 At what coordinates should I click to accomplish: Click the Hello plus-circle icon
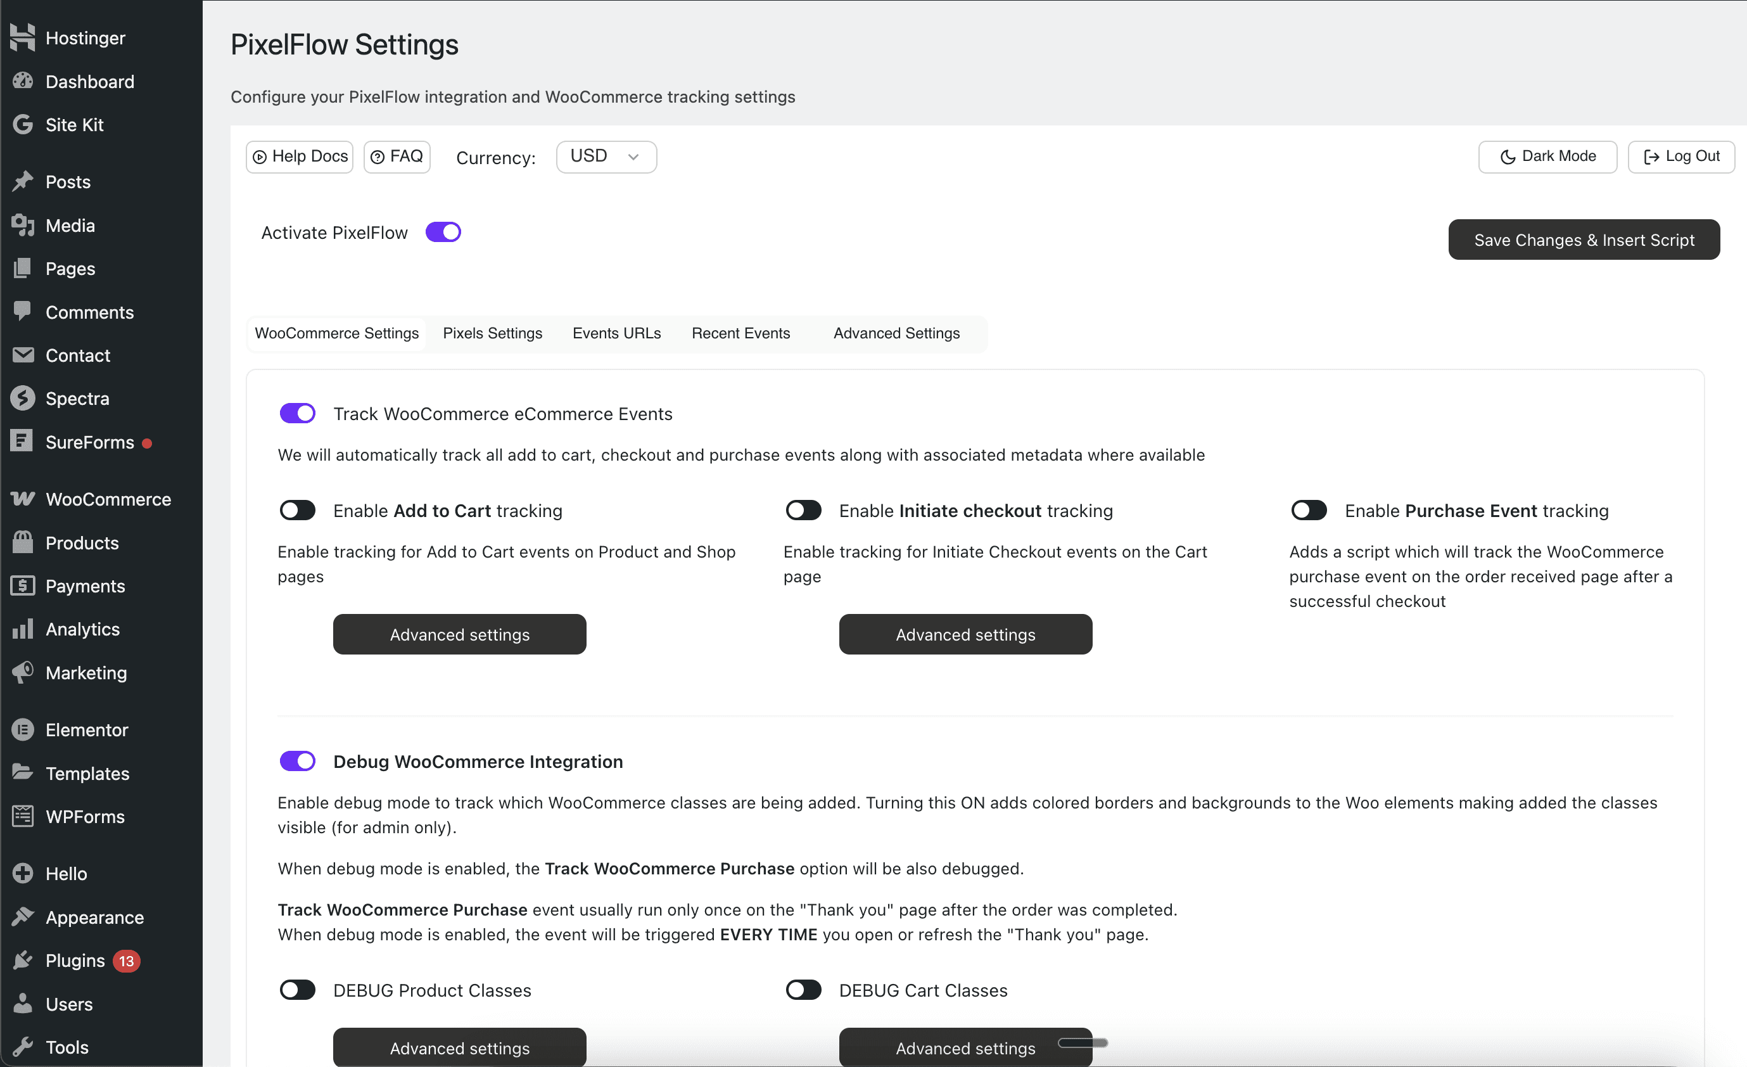coord(23,873)
